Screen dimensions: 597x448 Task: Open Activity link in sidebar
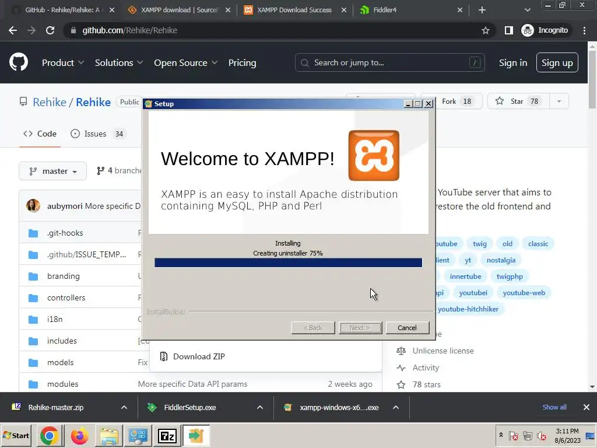click(426, 367)
